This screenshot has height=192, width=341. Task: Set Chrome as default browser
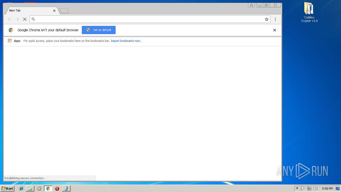tap(99, 30)
